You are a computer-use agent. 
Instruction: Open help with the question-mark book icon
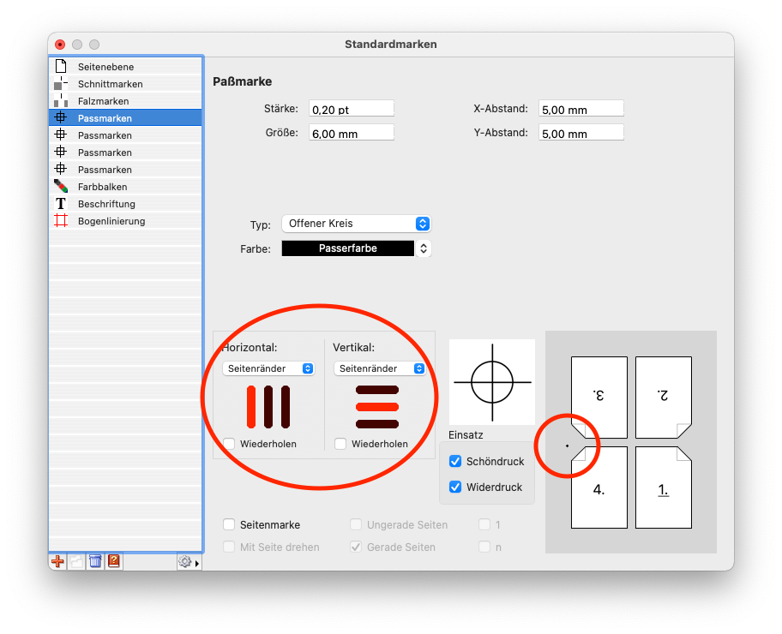[113, 562]
